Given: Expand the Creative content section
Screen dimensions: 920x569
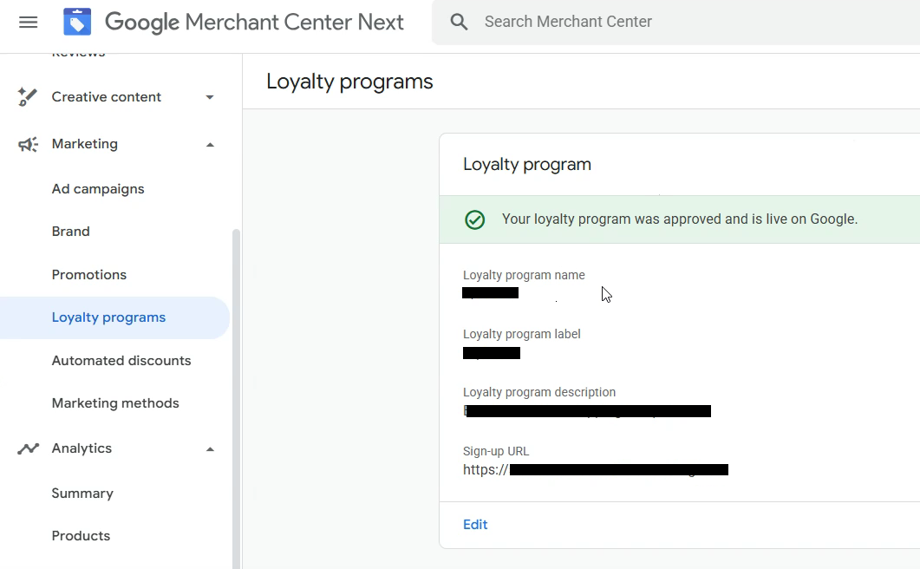Looking at the screenshot, I should 209,97.
